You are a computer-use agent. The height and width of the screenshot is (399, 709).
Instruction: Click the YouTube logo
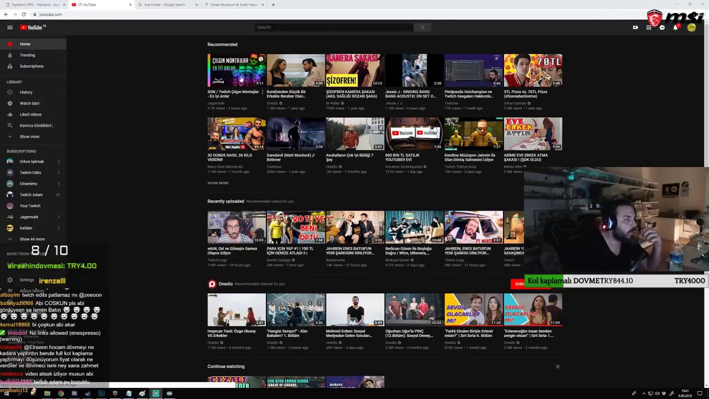coord(33,27)
